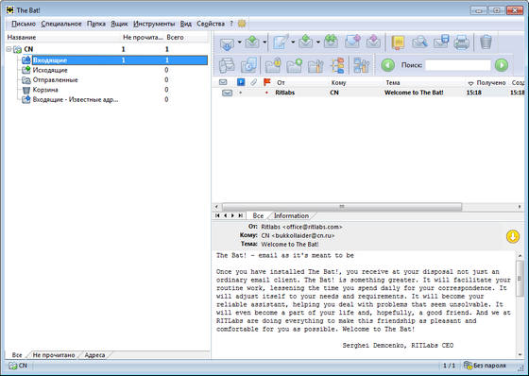The image size is (529, 376).
Task: Print the message with the printer icon
Action: click(461, 43)
